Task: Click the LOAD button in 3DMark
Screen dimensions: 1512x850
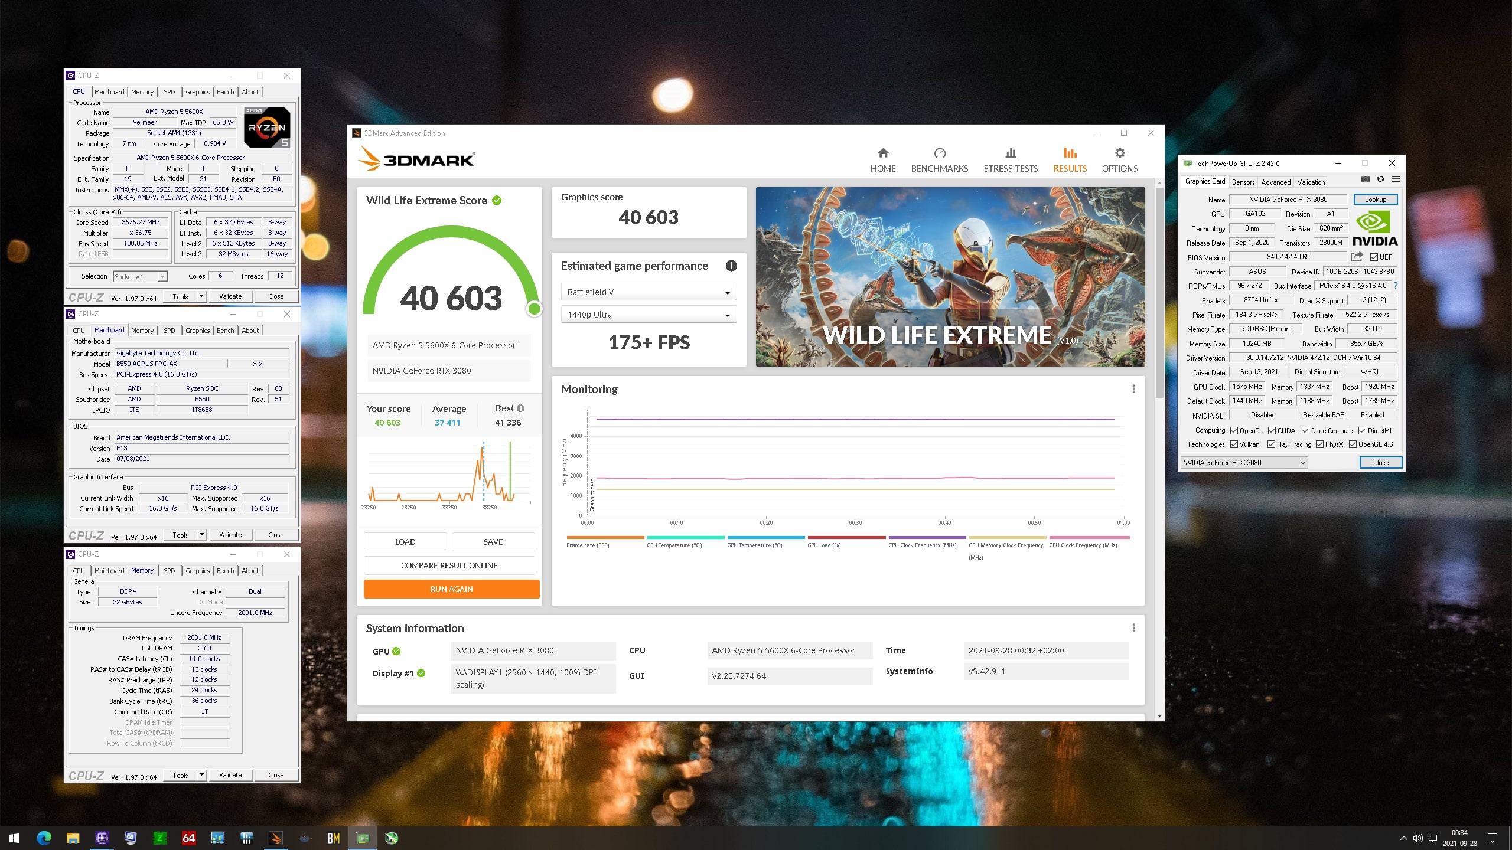Action: tap(405, 542)
